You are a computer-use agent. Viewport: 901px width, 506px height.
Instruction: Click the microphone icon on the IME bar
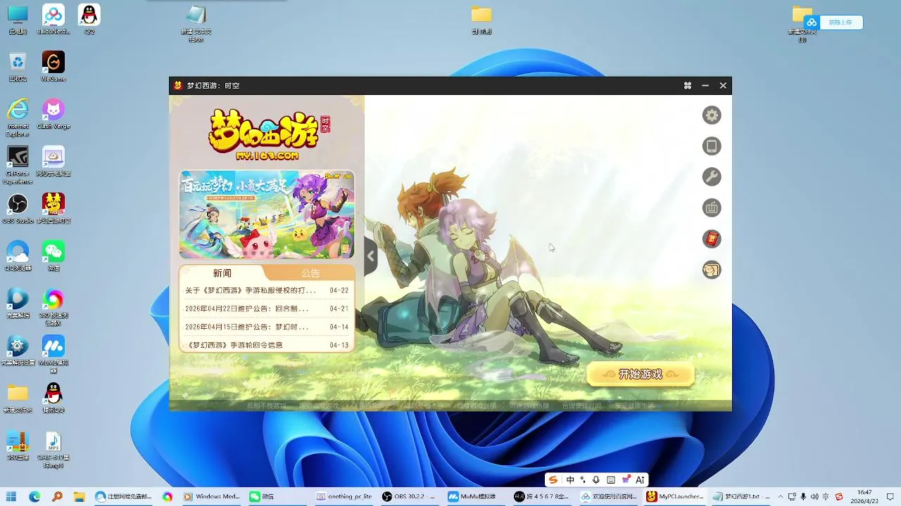[596, 480]
